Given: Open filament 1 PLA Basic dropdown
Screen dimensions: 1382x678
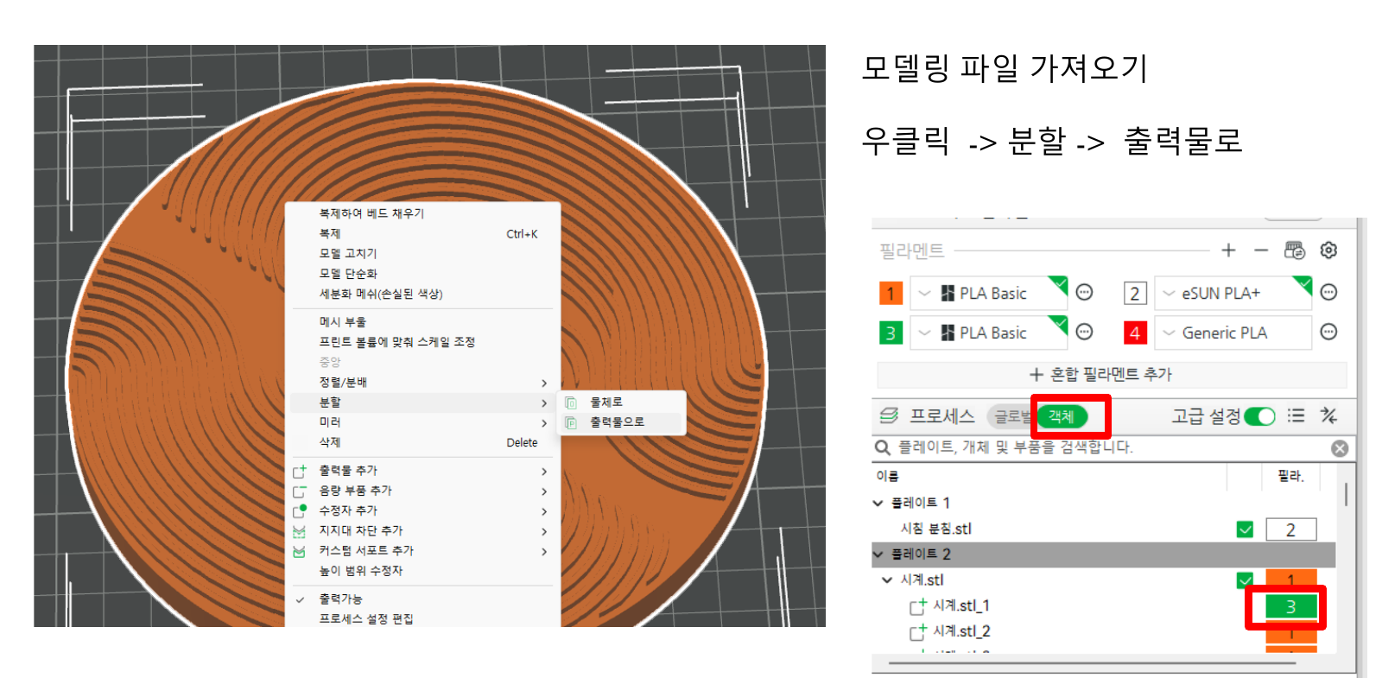Looking at the screenshot, I should click(x=989, y=293).
